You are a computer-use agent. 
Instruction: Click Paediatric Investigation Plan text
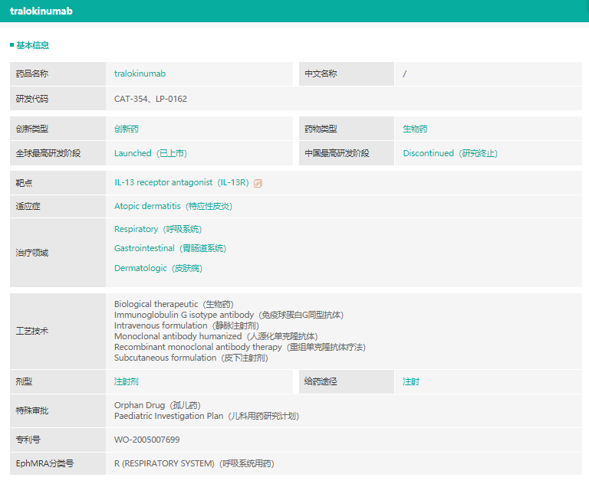tap(206, 416)
